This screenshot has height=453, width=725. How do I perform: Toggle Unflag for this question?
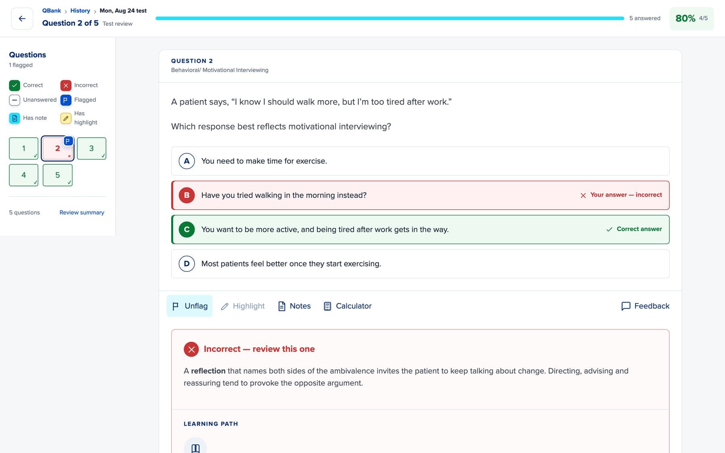tap(190, 306)
